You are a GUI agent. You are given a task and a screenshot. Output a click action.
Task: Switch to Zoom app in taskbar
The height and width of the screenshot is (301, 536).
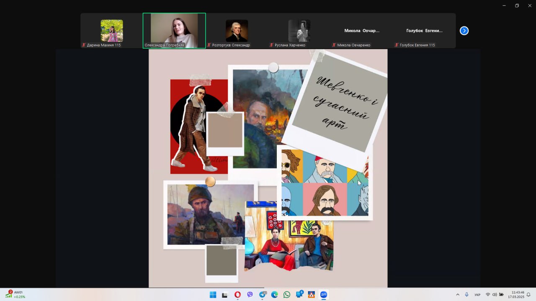[324, 295]
